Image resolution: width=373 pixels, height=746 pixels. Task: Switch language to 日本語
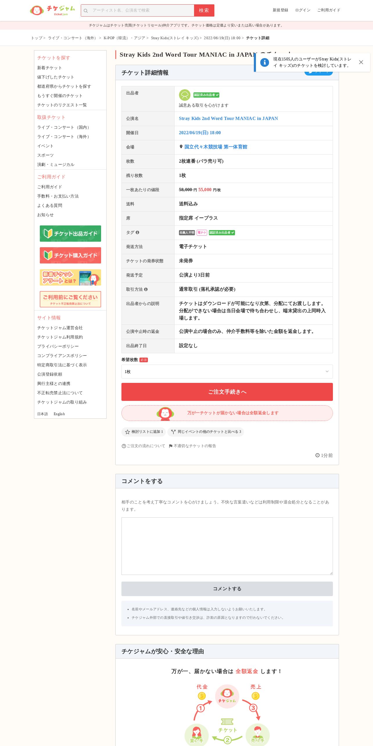(42, 414)
